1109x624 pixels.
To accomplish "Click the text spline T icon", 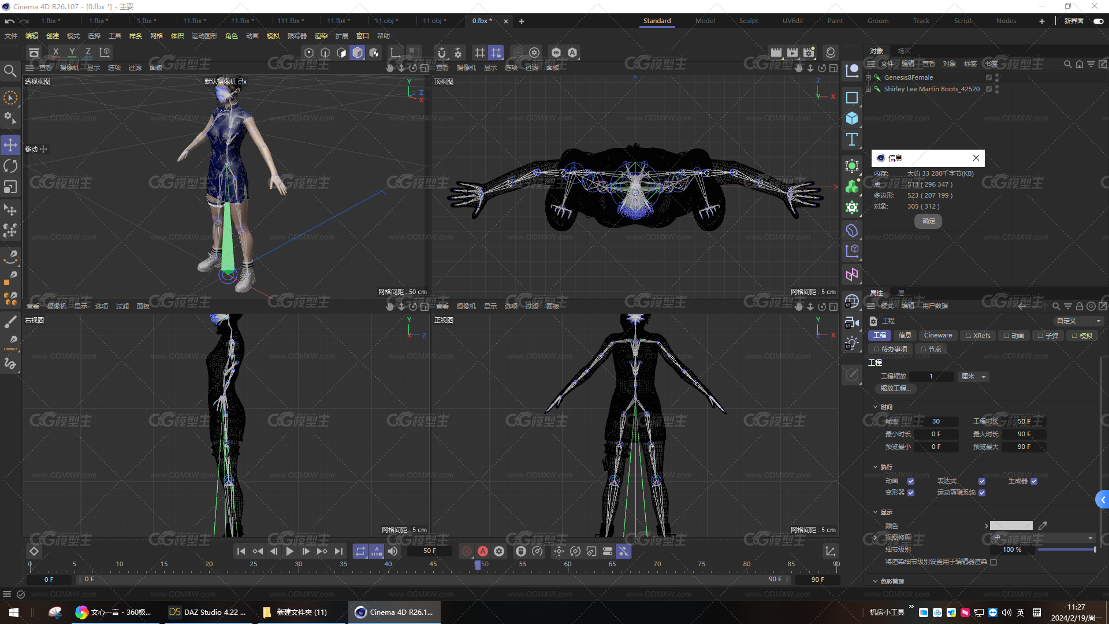I will 852,139.
